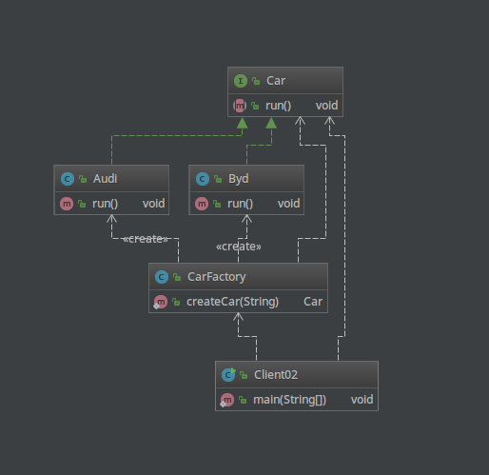Click the static method icon beside main(String[])
489x475 pixels.
(x=227, y=400)
